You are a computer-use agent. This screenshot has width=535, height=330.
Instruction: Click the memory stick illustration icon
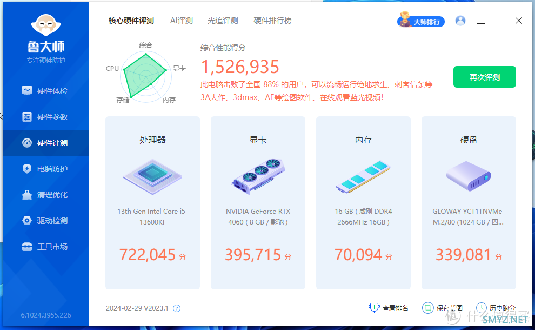tap(363, 176)
